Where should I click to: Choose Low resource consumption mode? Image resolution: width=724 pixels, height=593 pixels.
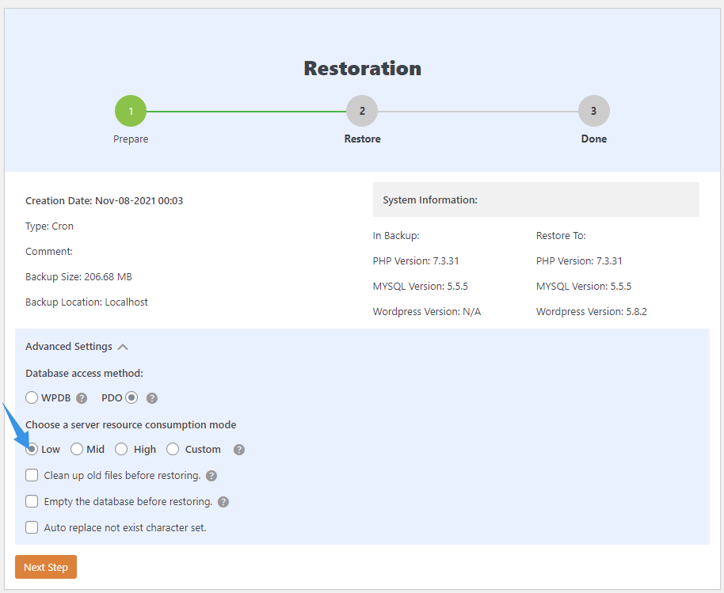pos(32,449)
